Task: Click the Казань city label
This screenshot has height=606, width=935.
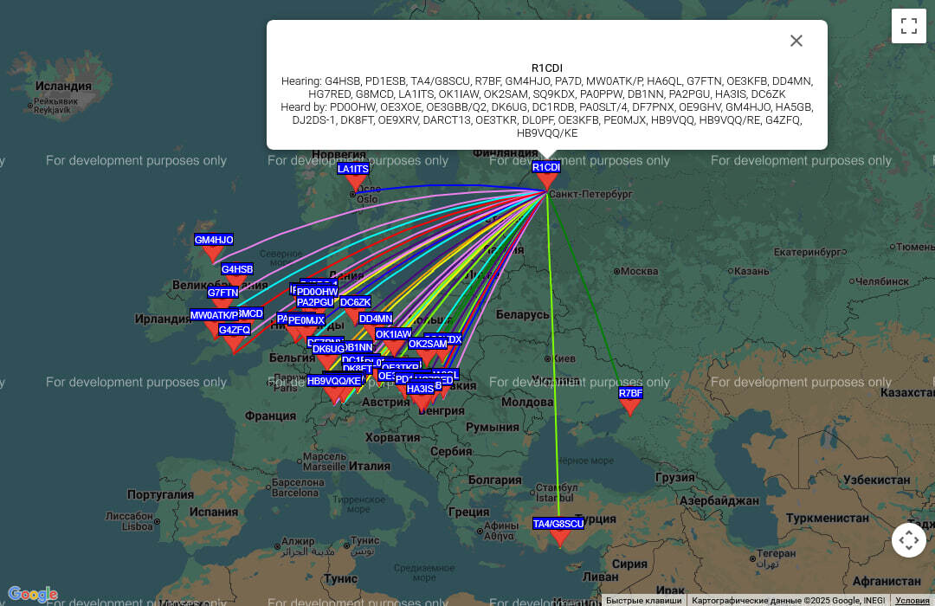Action: click(x=751, y=271)
